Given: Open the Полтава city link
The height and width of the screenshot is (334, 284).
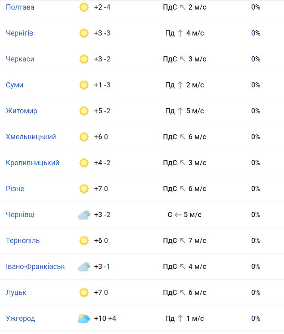Looking at the screenshot, I should coord(20,7).
